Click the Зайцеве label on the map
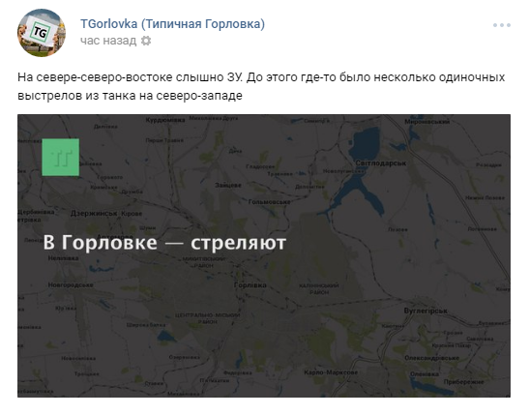 click(x=228, y=185)
